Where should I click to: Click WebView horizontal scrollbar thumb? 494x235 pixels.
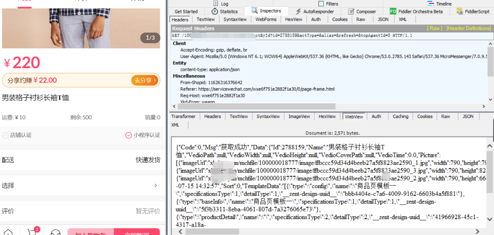(x=212, y=231)
